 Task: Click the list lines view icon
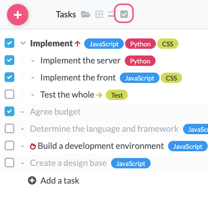click(x=111, y=14)
